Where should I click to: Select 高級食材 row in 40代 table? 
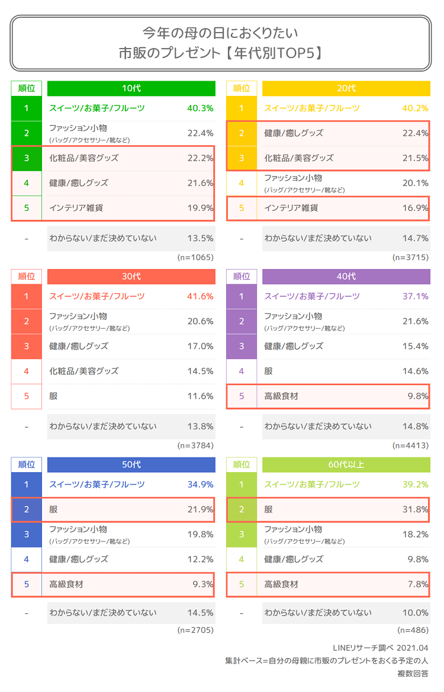pyautogui.click(x=328, y=396)
